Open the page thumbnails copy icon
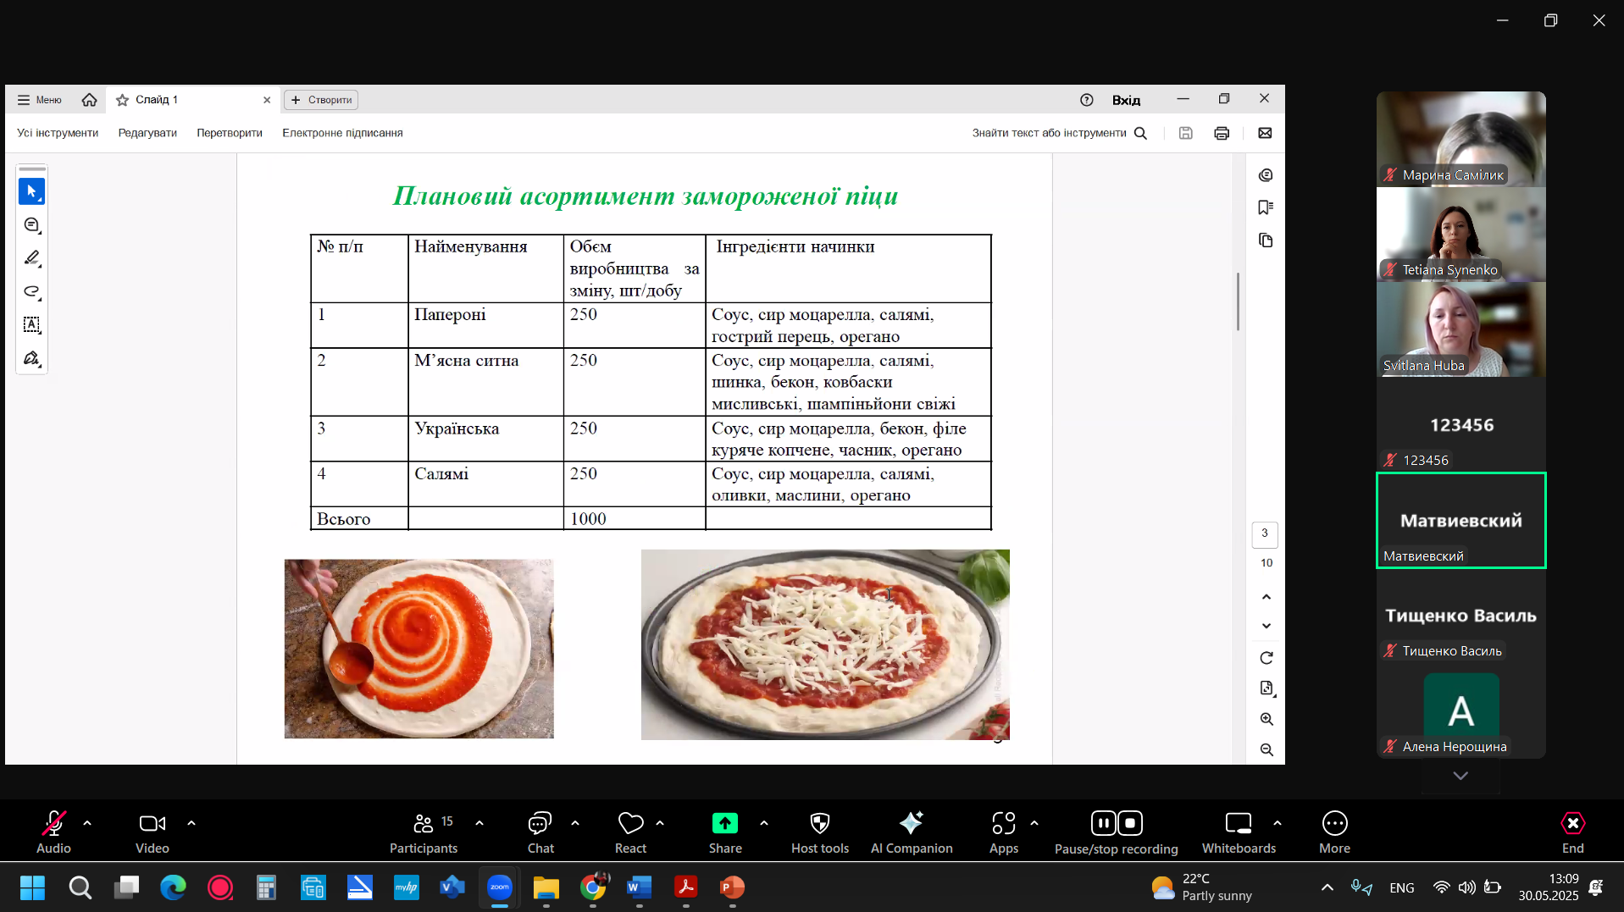The image size is (1624, 912). [1266, 240]
